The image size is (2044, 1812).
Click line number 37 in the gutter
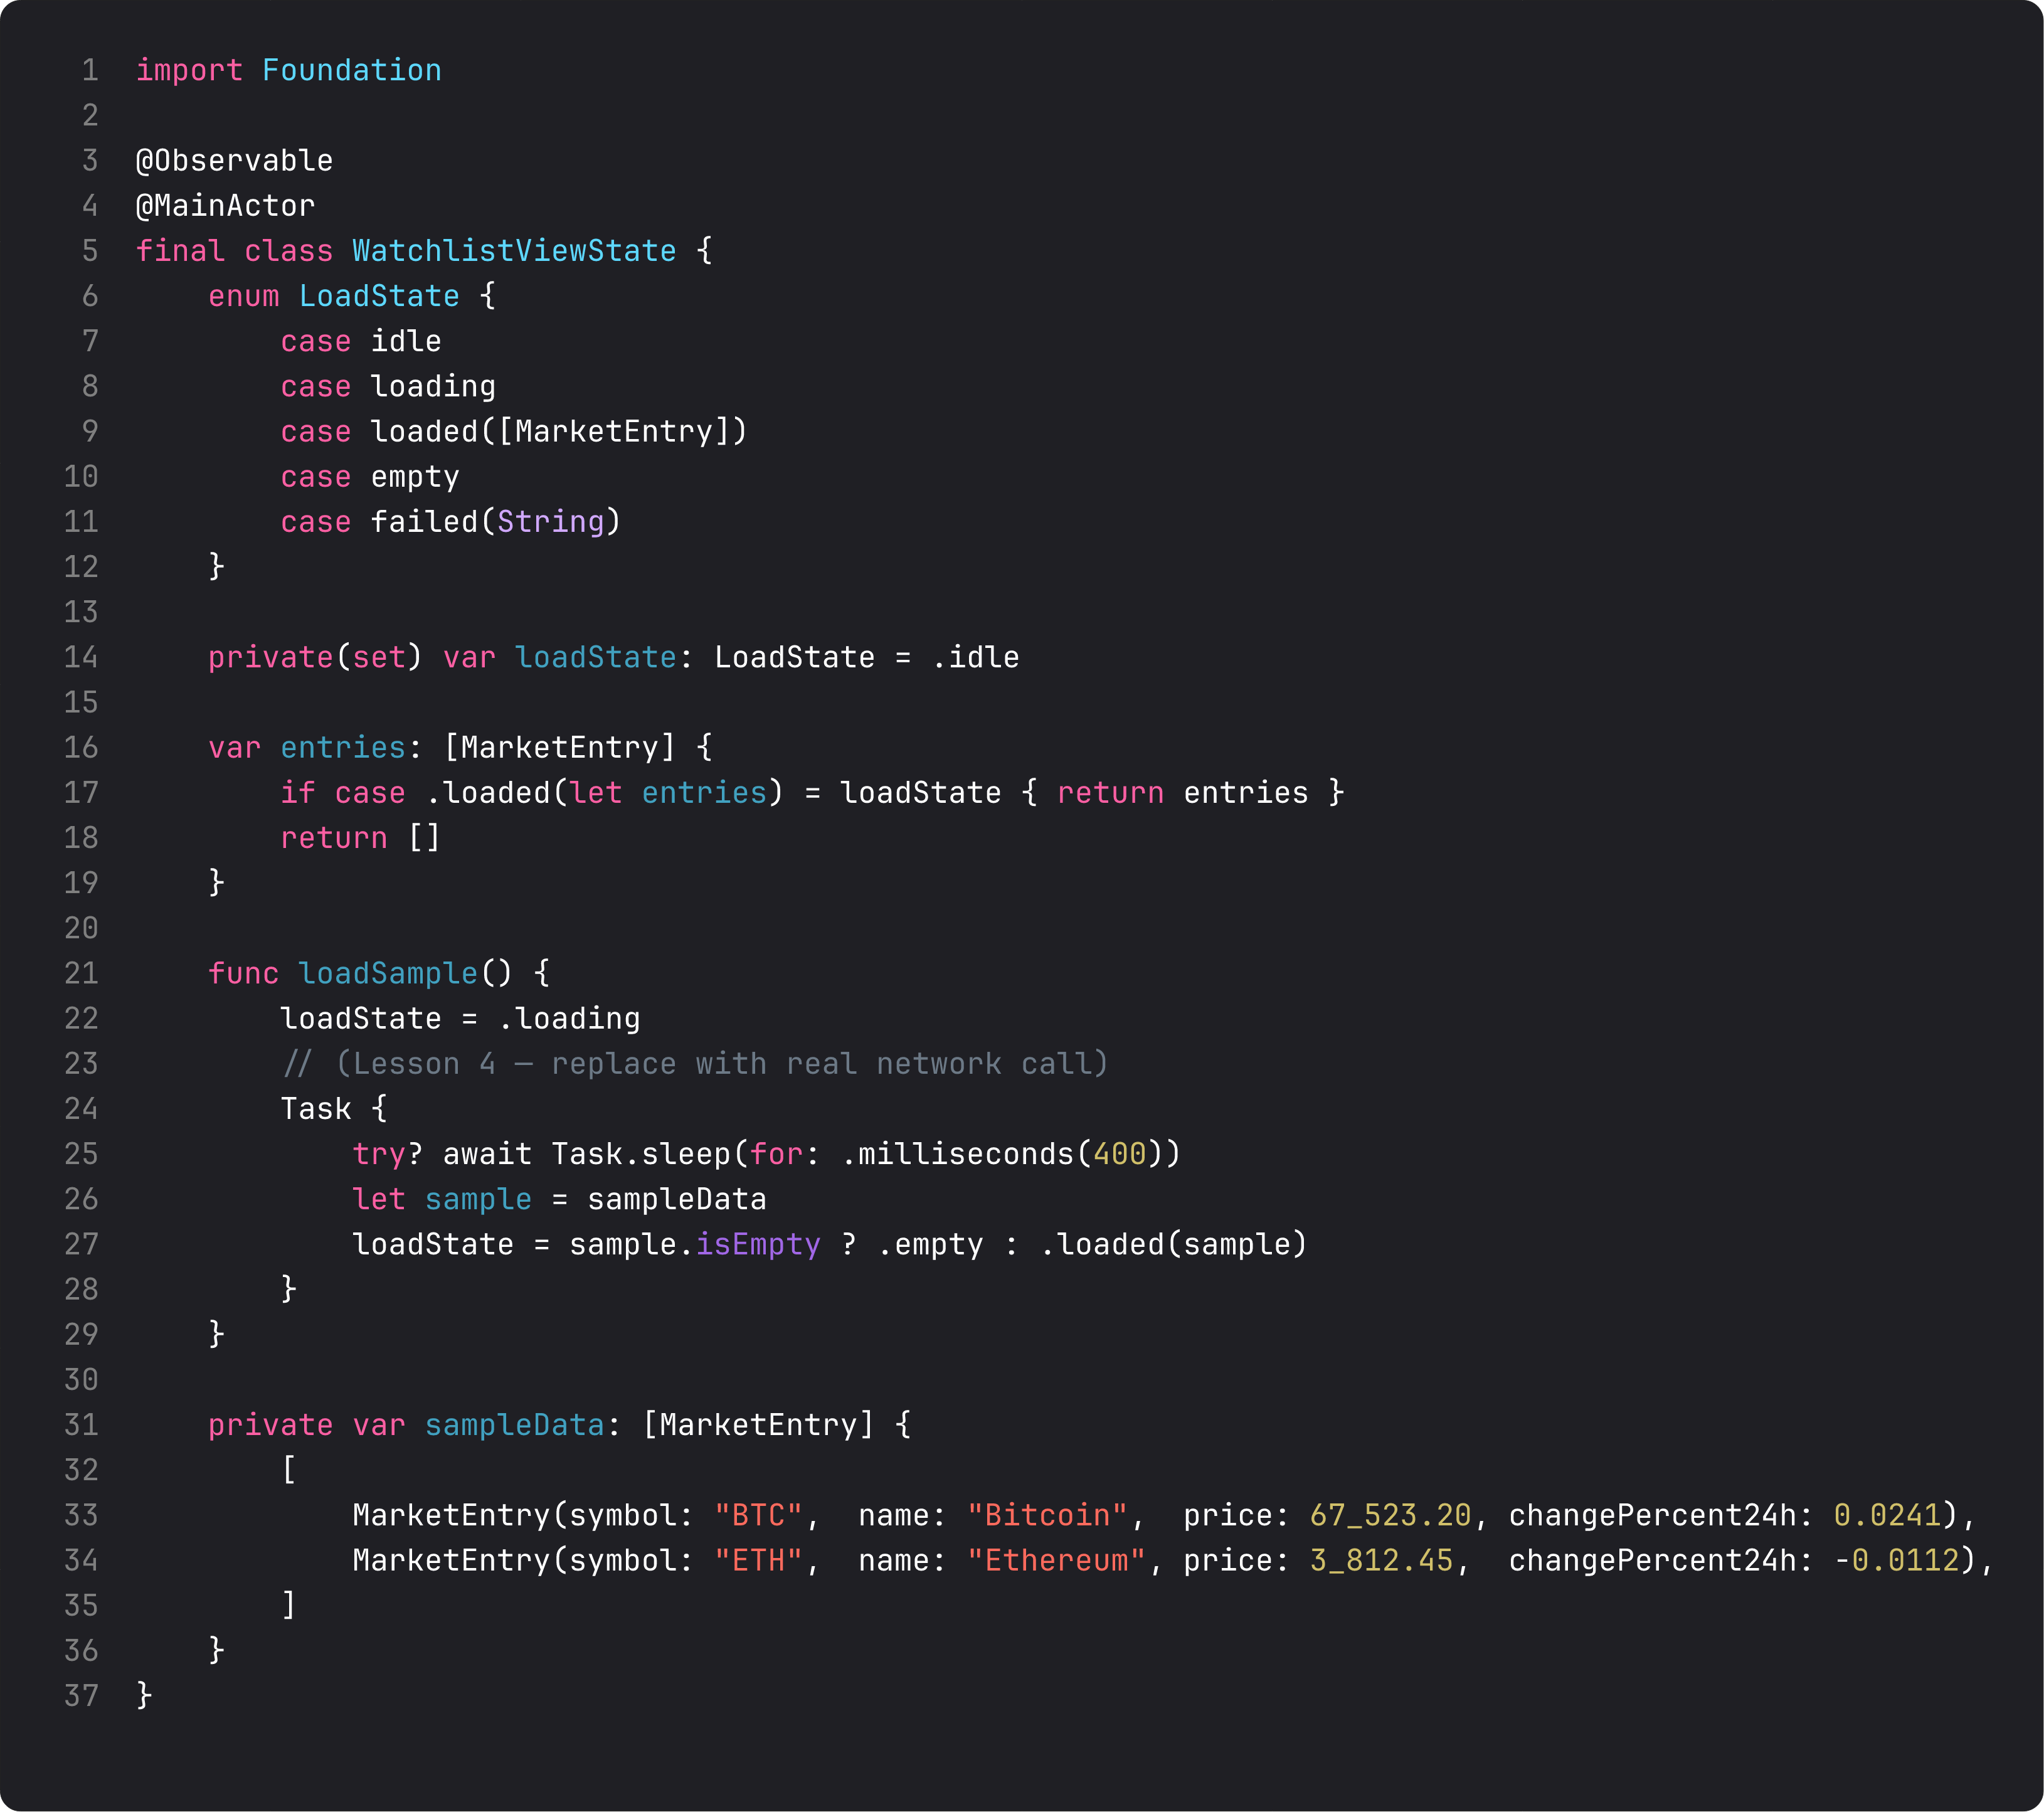(81, 1696)
